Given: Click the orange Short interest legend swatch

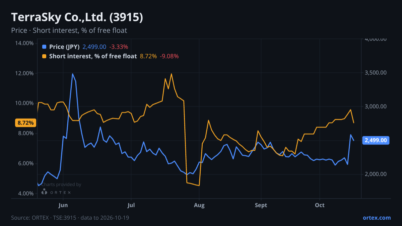Looking at the screenshot, I should (44, 56).
